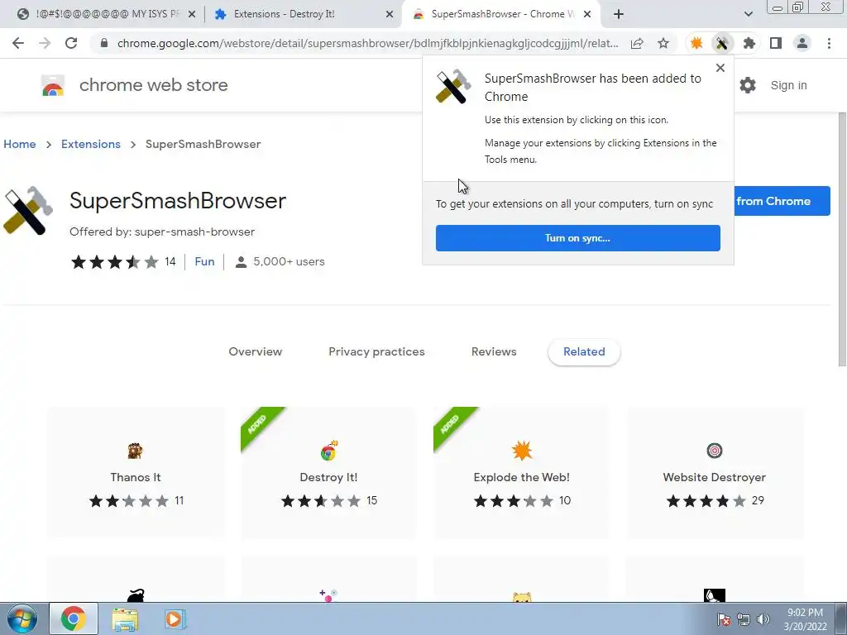
Task: Open the Extensions puzzle menu
Action: [x=749, y=43]
